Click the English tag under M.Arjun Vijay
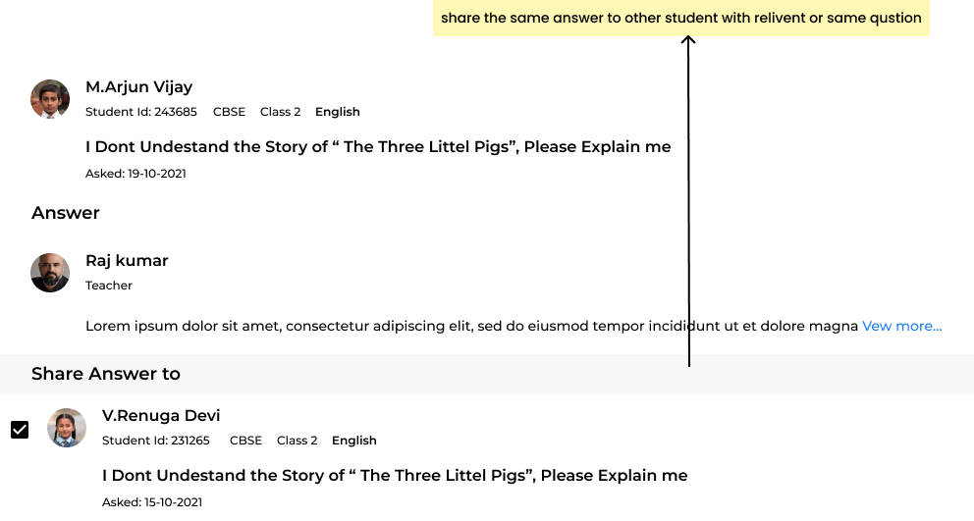Screen dimensions: 974x521 [338, 113]
